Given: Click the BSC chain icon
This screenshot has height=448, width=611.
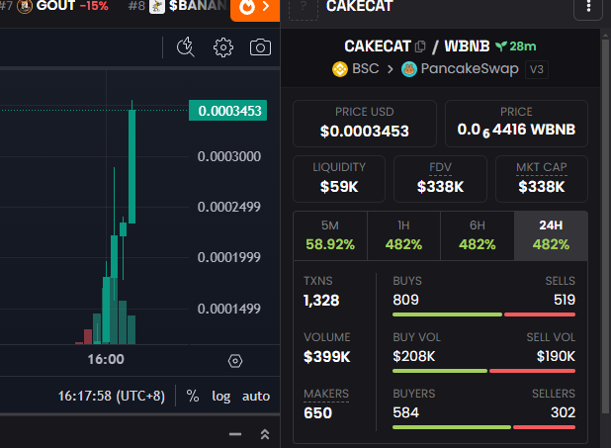Looking at the screenshot, I should pos(340,69).
